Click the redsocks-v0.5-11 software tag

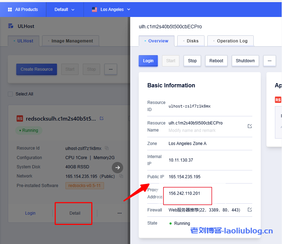pyautogui.click(x=85, y=186)
